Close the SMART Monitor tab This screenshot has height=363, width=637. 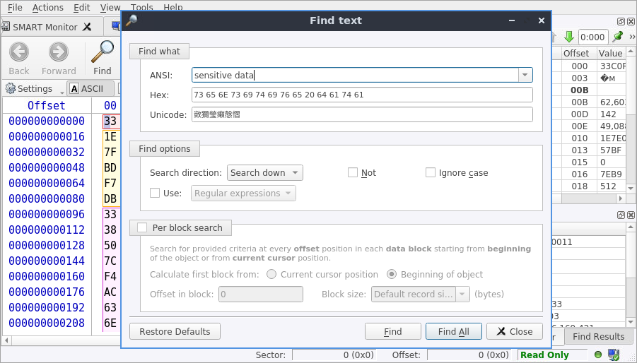pyautogui.click(x=87, y=27)
